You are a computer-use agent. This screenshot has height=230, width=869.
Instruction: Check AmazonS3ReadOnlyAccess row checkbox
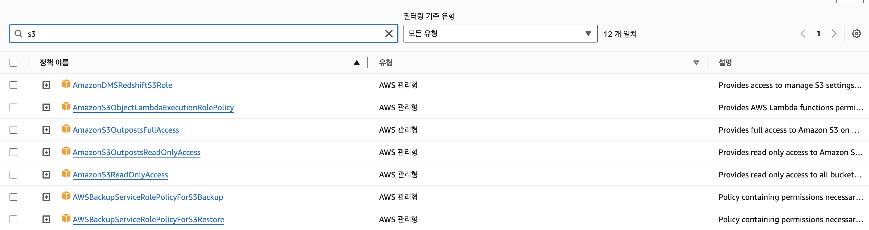tap(13, 174)
